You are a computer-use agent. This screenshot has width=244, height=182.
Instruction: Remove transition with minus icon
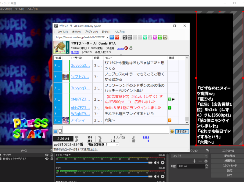pos(200,161)
